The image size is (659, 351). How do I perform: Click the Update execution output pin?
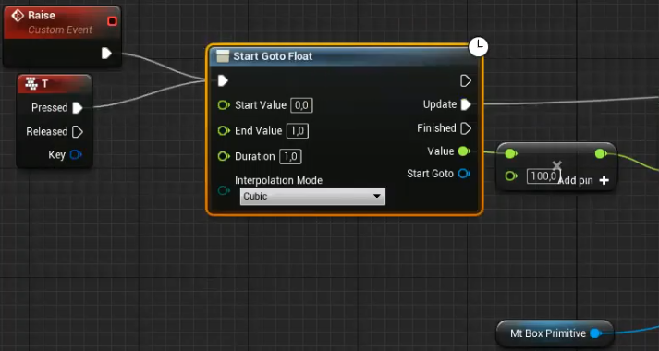(x=466, y=104)
